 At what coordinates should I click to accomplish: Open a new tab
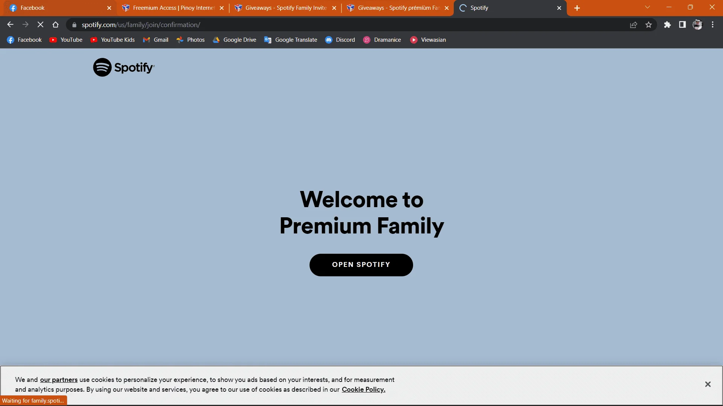click(577, 8)
